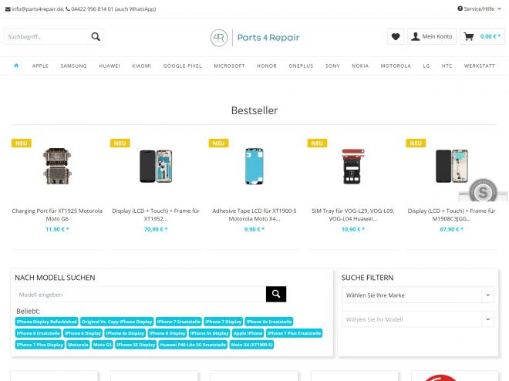Click the iPhone SE Display tag

pos(136,345)
